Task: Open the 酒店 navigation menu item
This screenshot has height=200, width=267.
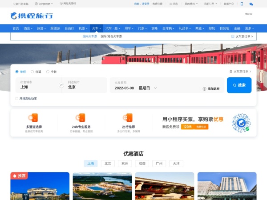Action: coord(28,28)
